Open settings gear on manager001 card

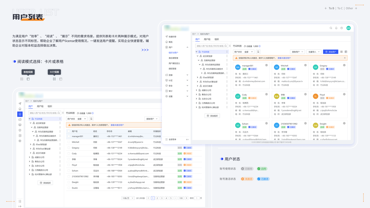pyautogui.click(x=266, y=65)
